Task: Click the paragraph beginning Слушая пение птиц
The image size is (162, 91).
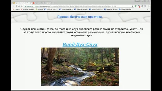Action: pyautogui.click(x=82, y=32)
